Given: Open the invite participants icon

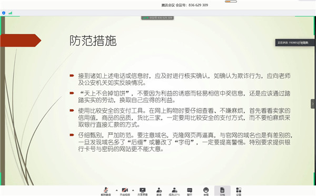Looking at the screenshot, I should [159, 191].
